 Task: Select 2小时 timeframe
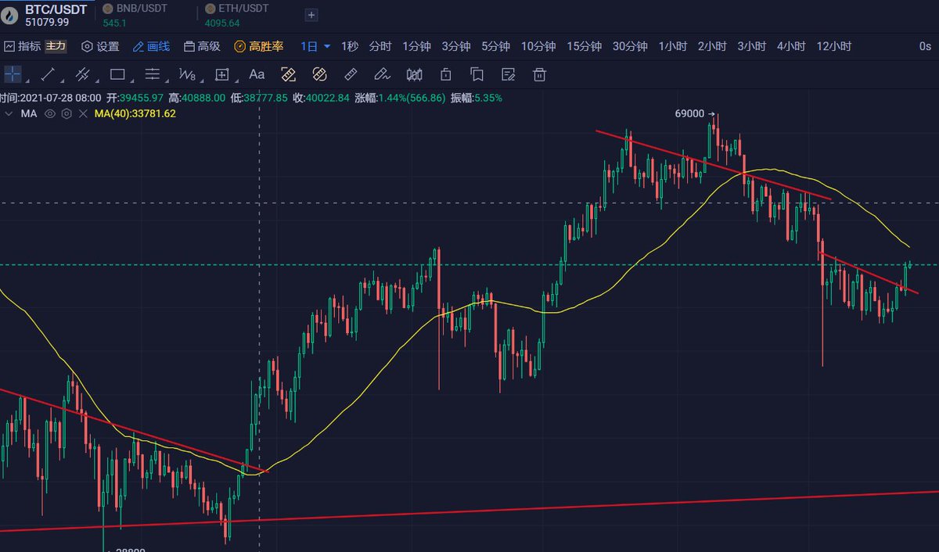pos(712,46)
